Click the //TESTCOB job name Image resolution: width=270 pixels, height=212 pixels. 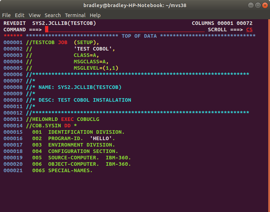40,42
